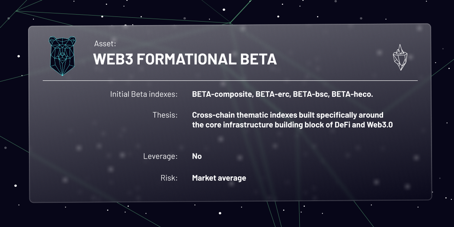Click the horizontal divider under the title

click(x=230, y=81)
